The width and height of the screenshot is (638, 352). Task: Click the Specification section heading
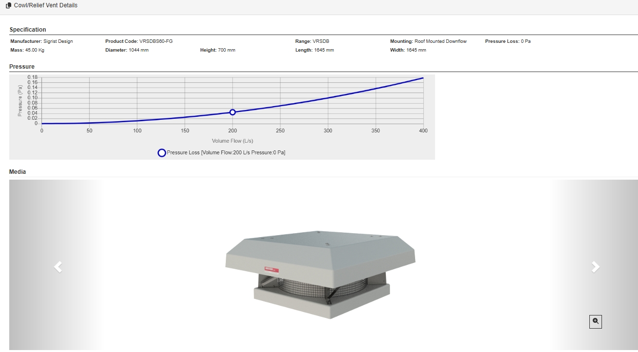[x=28, y=30]
